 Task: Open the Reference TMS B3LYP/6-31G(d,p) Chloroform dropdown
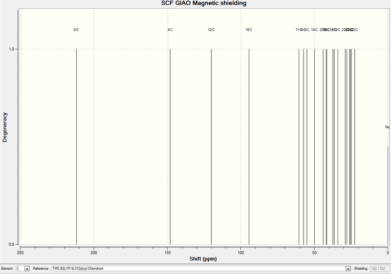[201, 269]
